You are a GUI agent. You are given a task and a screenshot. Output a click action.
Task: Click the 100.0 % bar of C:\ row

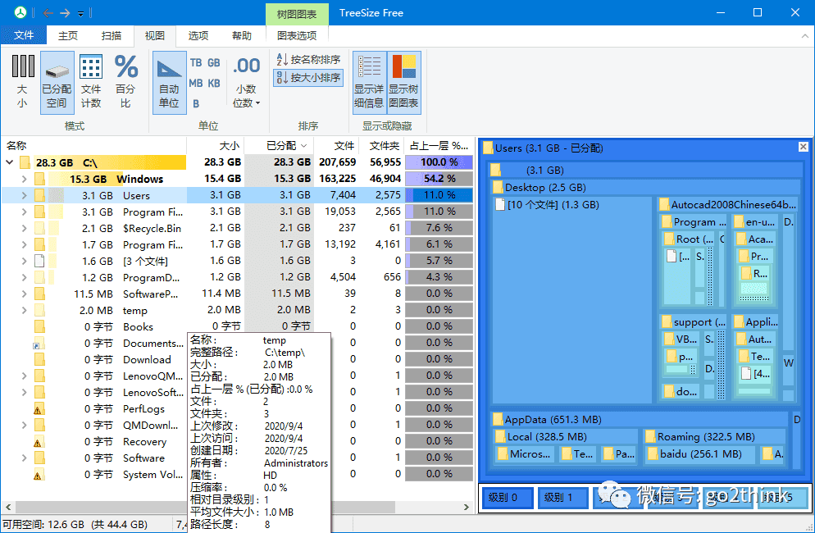click(439, 162)
